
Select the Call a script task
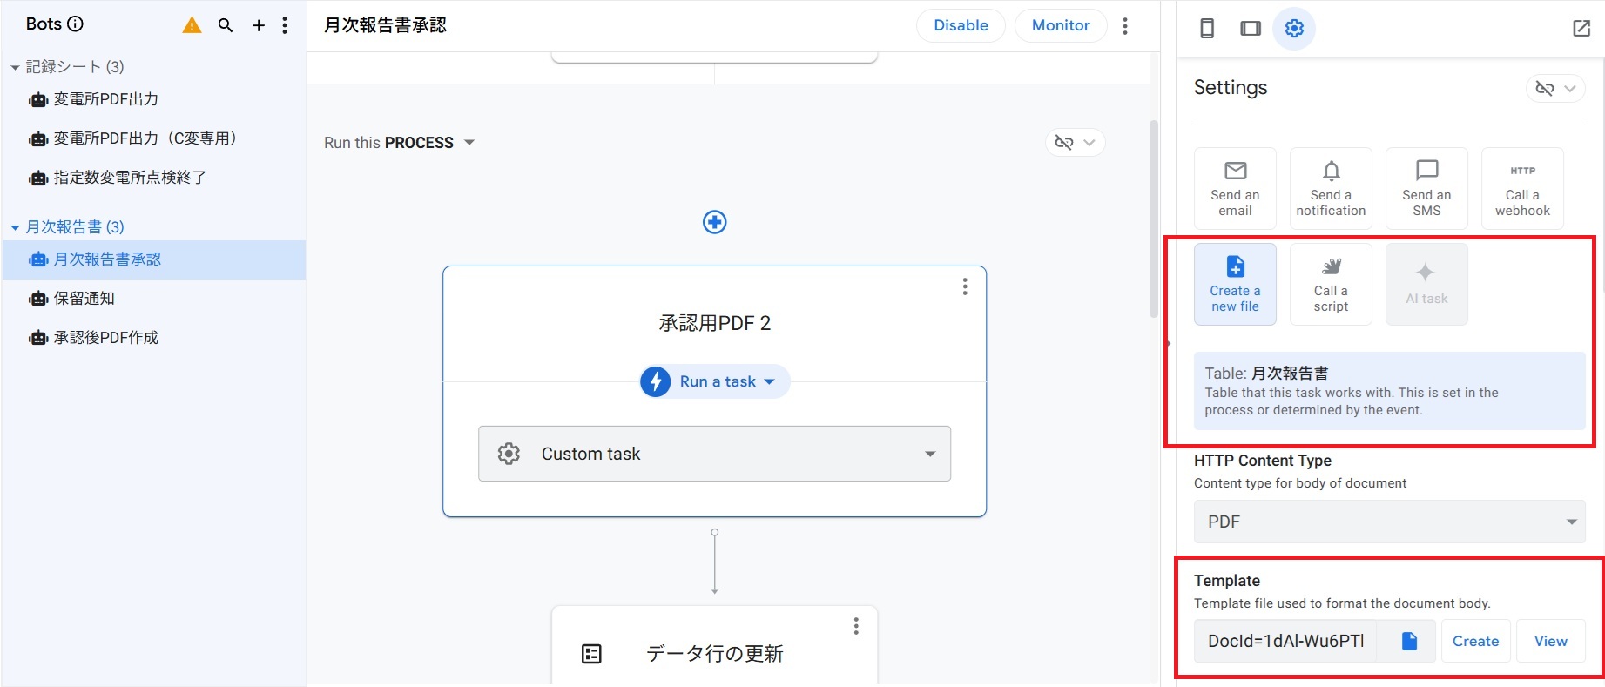coord(1331,284)
